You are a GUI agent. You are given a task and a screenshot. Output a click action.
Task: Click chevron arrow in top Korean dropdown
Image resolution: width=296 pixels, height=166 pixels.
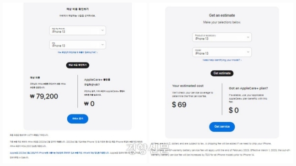(102, 30)
